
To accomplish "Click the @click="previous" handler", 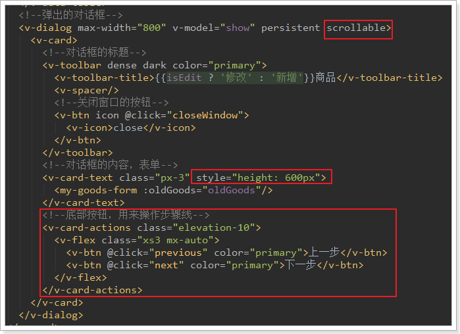I will (157, 253).
